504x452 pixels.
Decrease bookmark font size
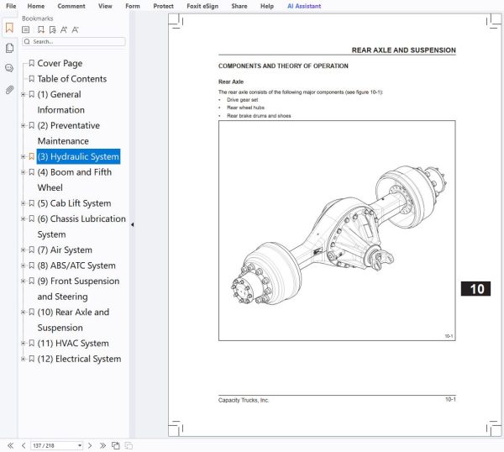[75, 30]
